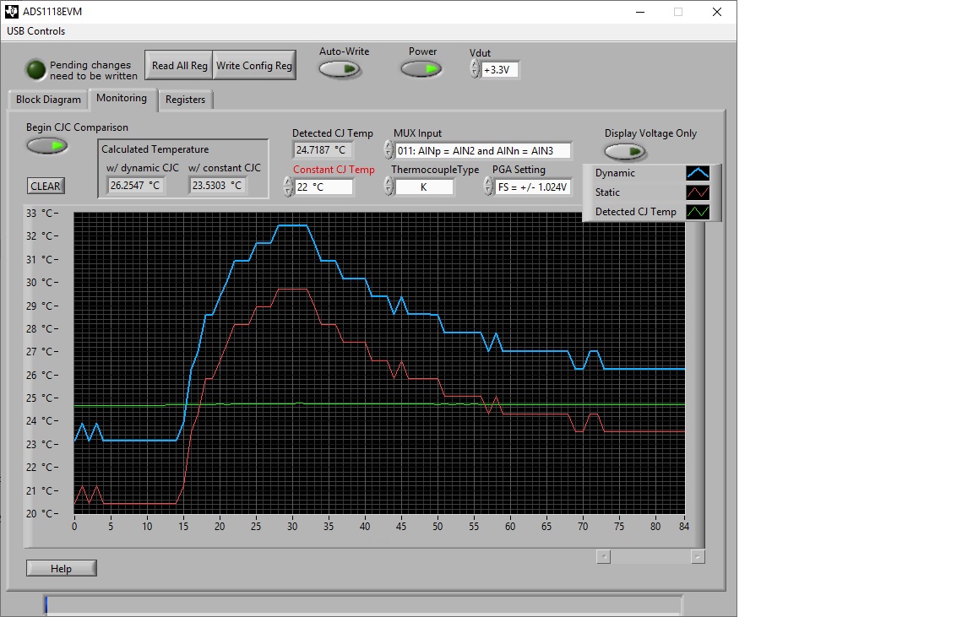Click the Read All Reg button

(179, 65)
